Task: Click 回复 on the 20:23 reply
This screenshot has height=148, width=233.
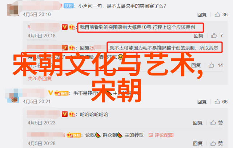Action: click(198, 123)
